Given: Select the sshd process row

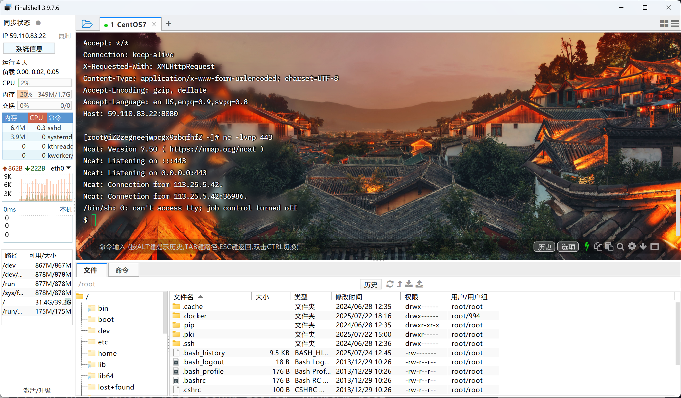Looking at the screenshot, I should point(38,128).
